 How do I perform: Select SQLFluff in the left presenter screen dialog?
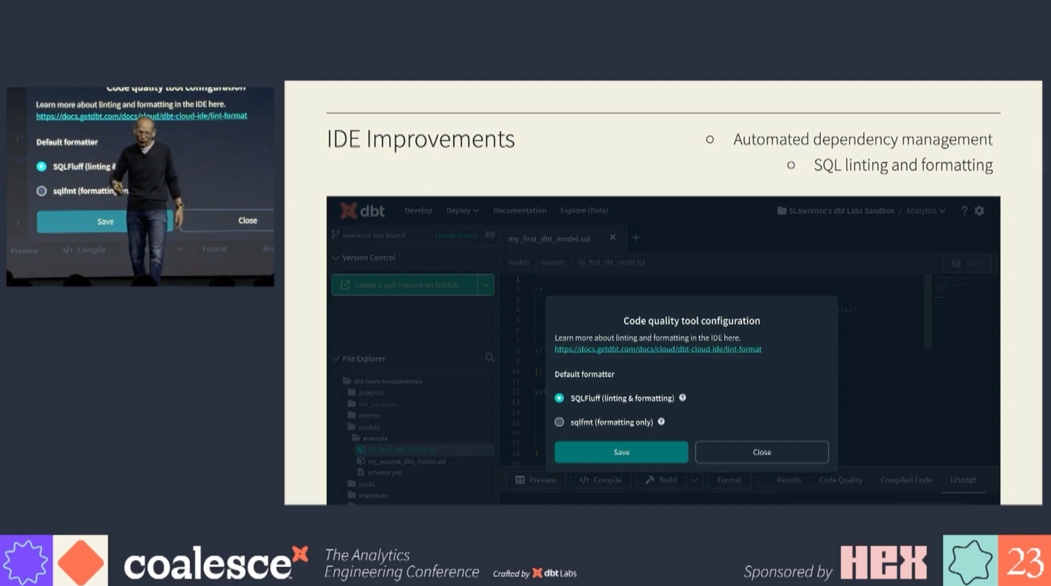coord(42,166)
